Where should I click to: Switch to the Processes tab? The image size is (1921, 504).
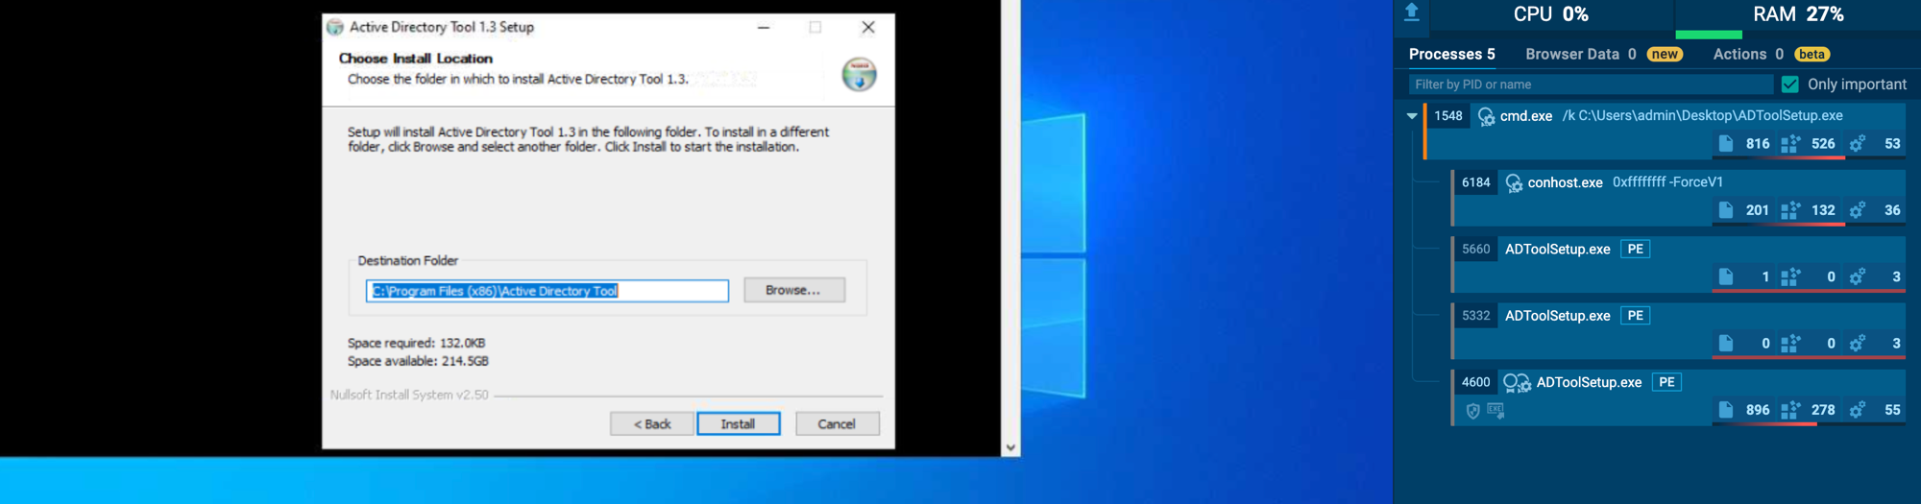(x=1451, y=54)
